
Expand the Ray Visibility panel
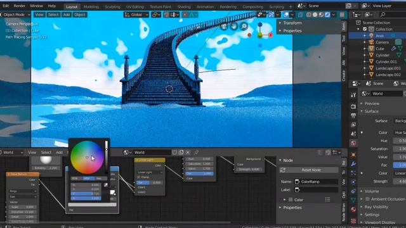tap(376, 207)
